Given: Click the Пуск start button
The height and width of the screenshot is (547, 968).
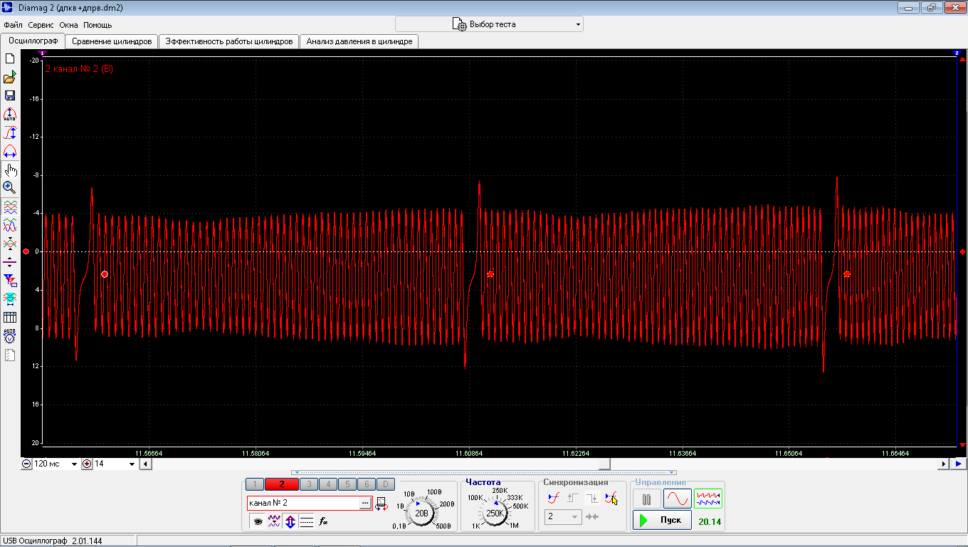Looking at the screenshot, I should point(662,520).
